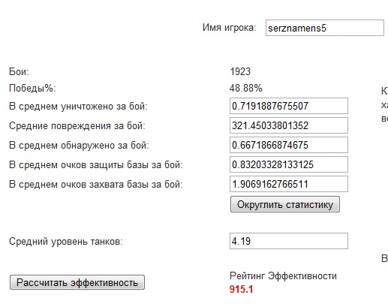Click the average spotted per battle input
The width and height of the screenshot is (388, 304).
coord(289,145)
